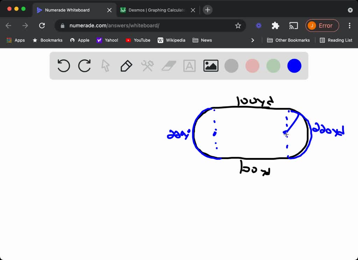The height and width of the screenshot is (260, 358).
Task: Select the gray pen color
Action: (231, 66)
